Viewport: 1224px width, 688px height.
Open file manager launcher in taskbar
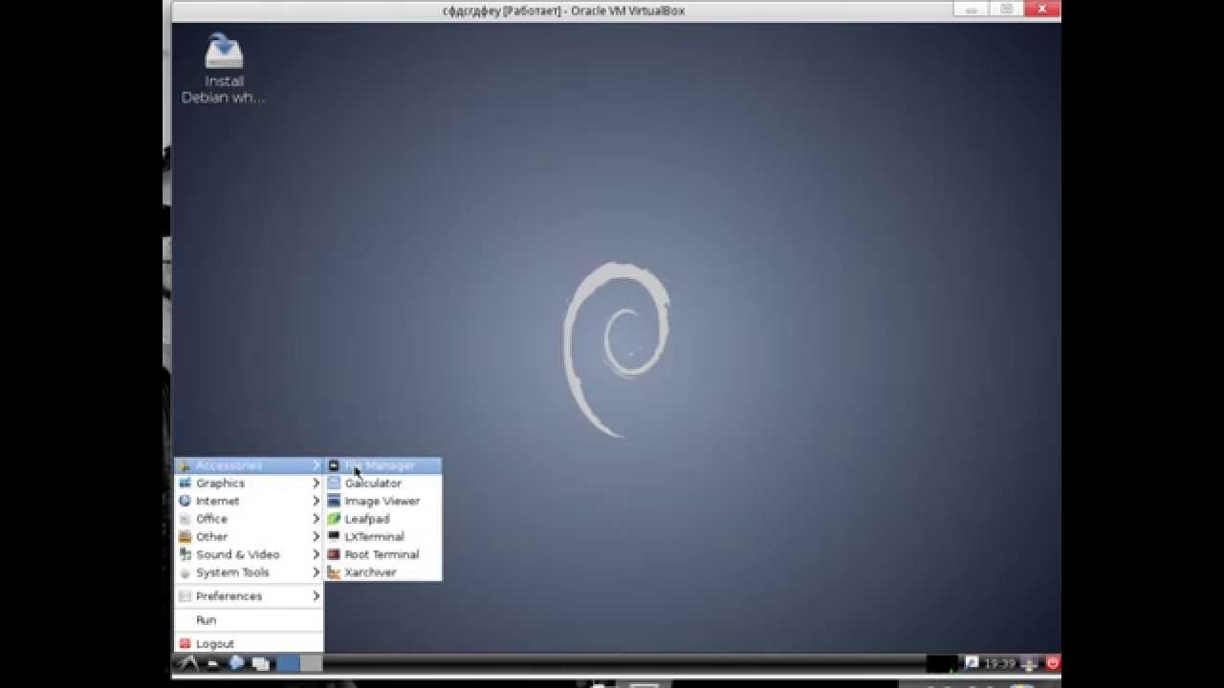click(x=213, y=663)
